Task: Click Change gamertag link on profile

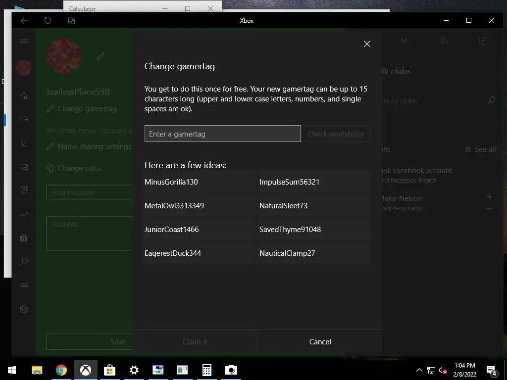Action: click(82, 109)
